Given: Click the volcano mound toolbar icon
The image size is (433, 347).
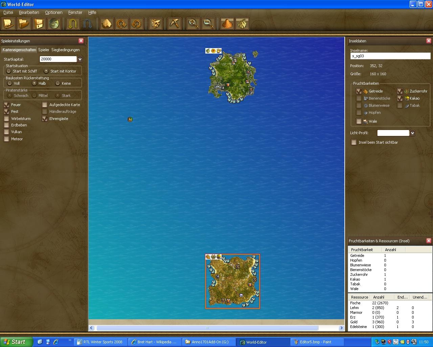Looking at the screenshot, I should pos(227,24).
